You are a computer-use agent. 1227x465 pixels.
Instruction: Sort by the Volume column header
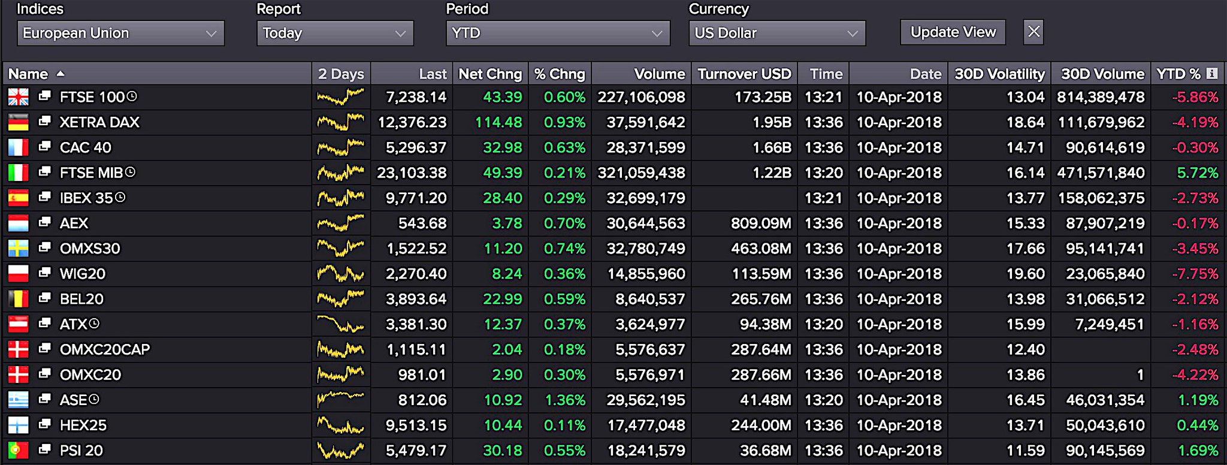click(x=641, y=74)
